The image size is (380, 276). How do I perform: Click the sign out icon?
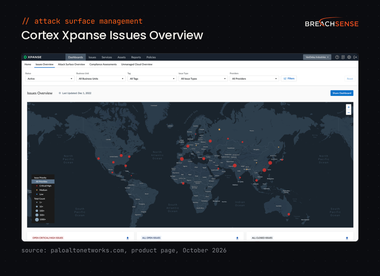(355, 57)
